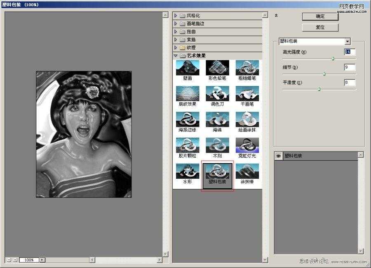Click filter list scrollbar down arrow
The height and width of the screenshot is (268, 371).
265,260
